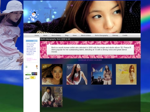
Task: Open the yellow swirl album cover
Action: click(x=126, y=74)
